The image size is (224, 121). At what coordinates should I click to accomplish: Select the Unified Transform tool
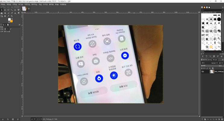[19, 10]
